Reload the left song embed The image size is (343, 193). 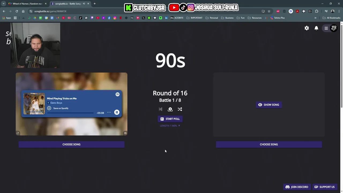(x=18, y=133)
